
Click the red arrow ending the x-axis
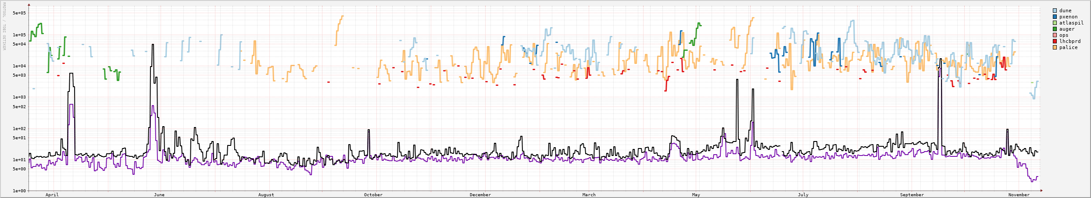pos(1041,191)
